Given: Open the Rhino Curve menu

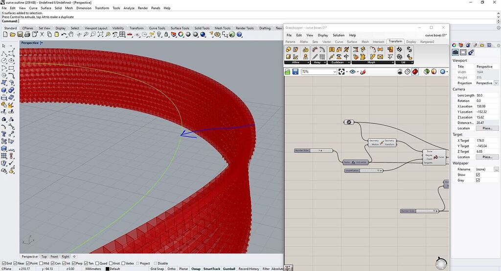Looking at the screenshot, I should pos(33,8).
